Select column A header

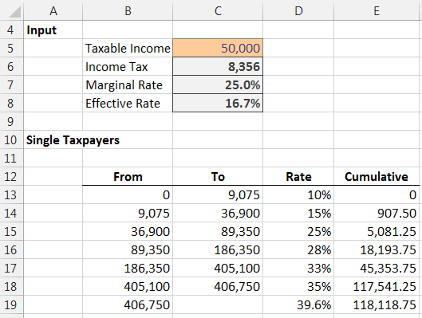coord(53,10)
